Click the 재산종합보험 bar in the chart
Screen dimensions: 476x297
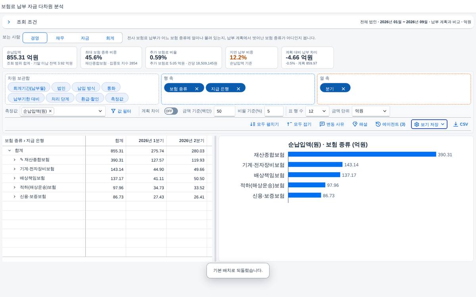coord(362,154)
